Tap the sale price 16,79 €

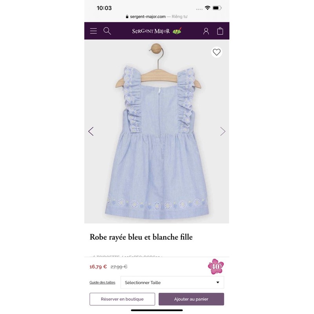tap(98, 267)
